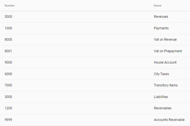This screenshot has width=190, height=126.
Task: Select account number 6000 cell
Action: (x=8, y=74)
